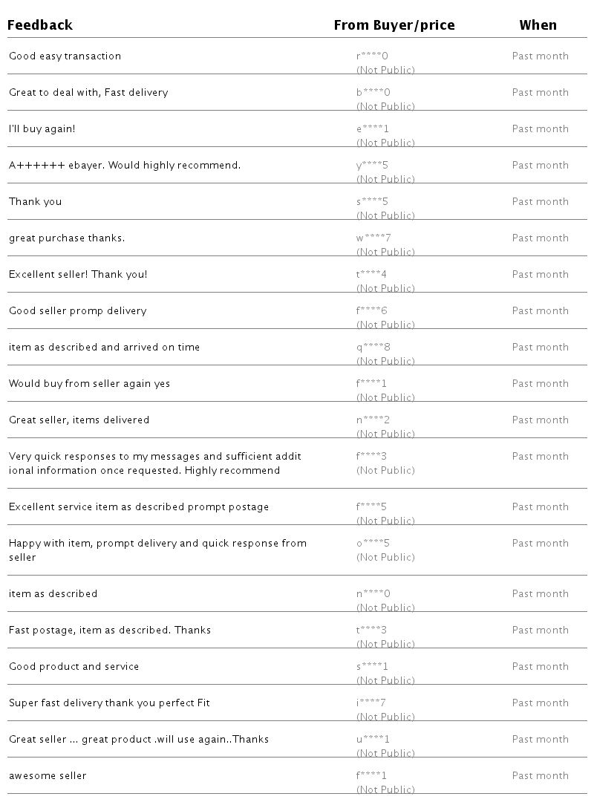Select the "A++++++ ebayer" feedback comment
This screenshot has width=594, height=808.
(x=125, y=166)
